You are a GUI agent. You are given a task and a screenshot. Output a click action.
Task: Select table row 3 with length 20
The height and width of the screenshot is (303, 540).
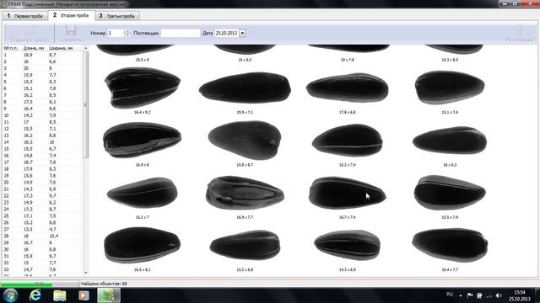[42, 68]
